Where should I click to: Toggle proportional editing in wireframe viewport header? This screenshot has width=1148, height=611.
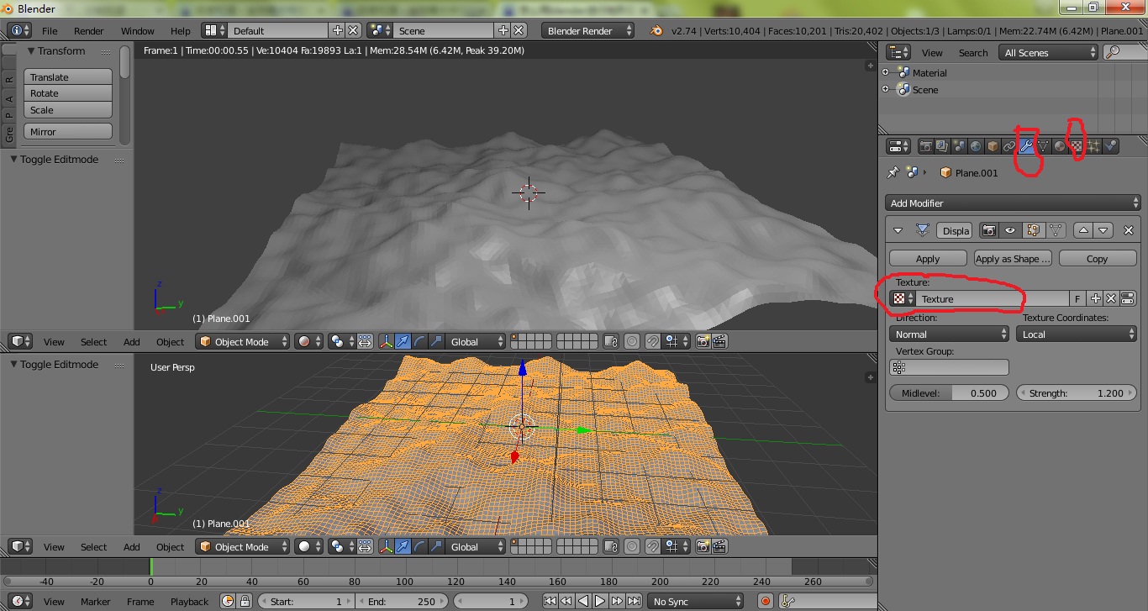tap(631, 547)
